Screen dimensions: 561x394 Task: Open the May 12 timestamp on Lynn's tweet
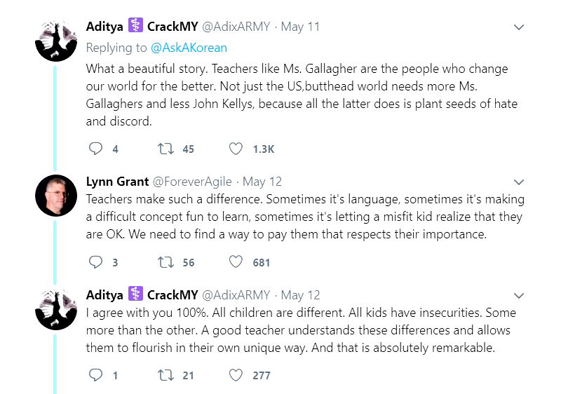tap(262, 182)
